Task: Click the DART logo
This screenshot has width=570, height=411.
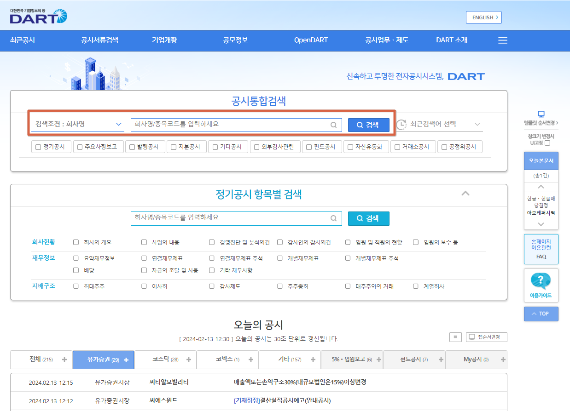Action: point(38,17)
